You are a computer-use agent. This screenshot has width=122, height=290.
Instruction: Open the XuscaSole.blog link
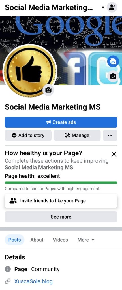point(33,281)
